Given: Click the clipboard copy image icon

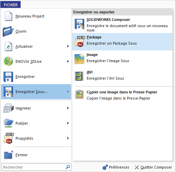Looking at the screenshot, I should pyautogui.click(x=79, y=94).
